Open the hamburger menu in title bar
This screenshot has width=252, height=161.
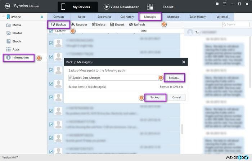225,4
